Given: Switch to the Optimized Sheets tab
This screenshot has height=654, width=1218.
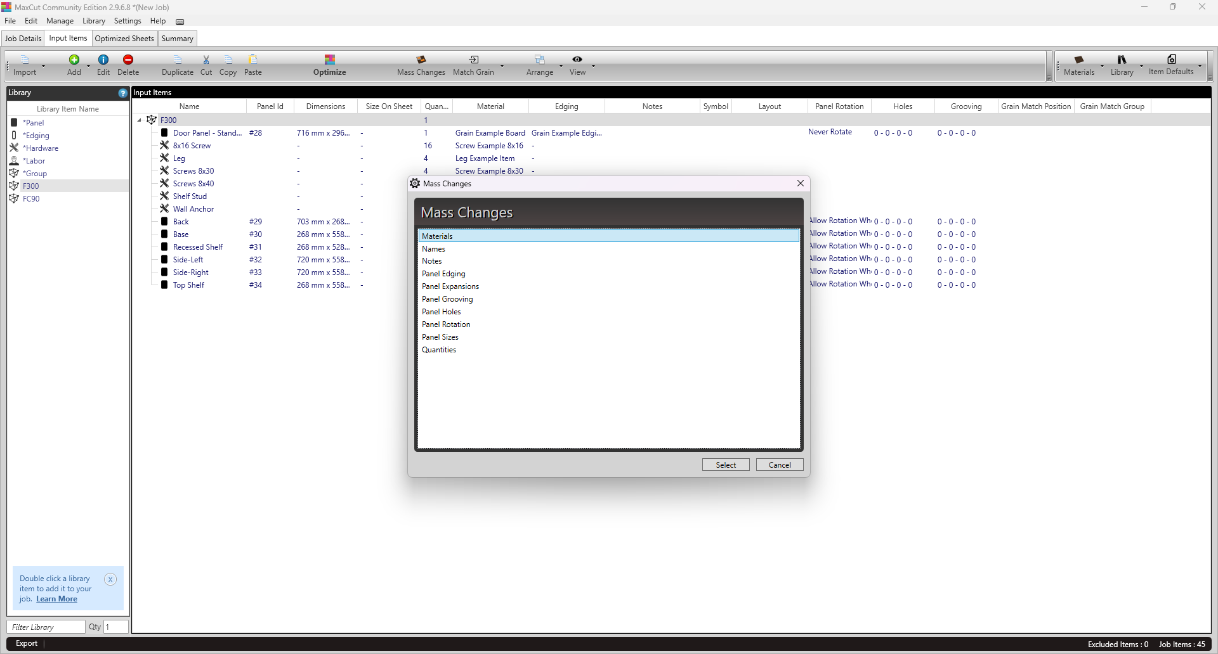Looking at the screenshot, I should pos(124,39).
